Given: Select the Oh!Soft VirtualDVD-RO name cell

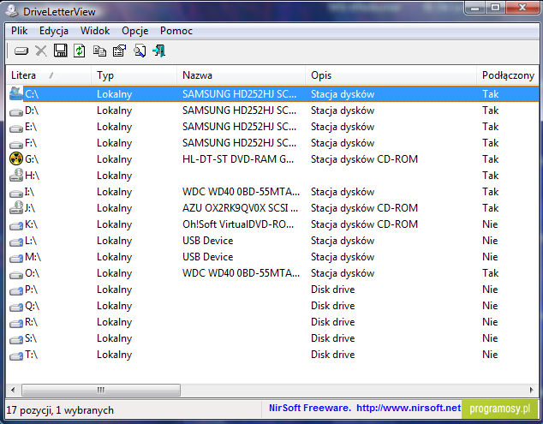Looking at the screenshot, I should pos(238,224).
